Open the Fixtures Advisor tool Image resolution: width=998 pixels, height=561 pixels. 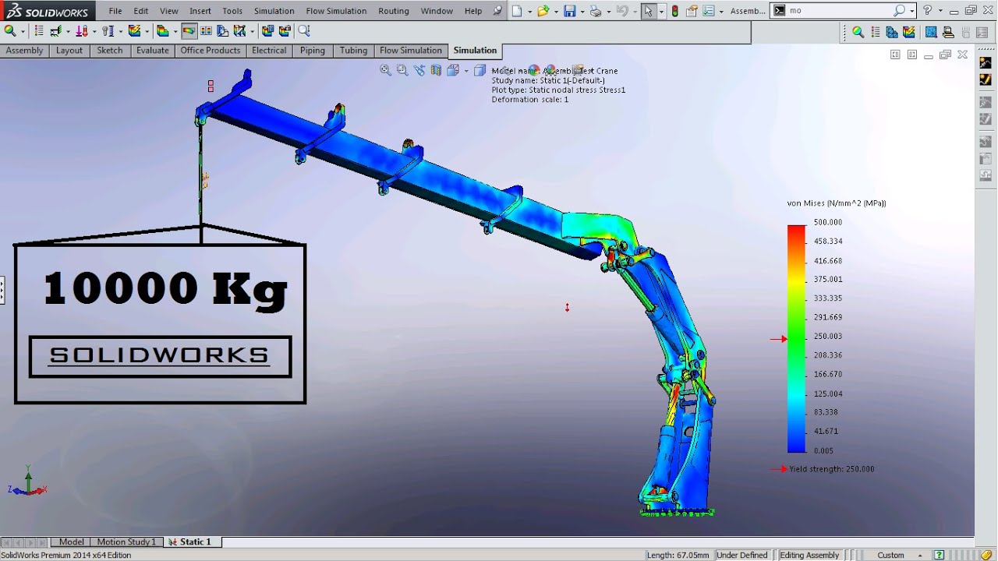tap(56, 31)
